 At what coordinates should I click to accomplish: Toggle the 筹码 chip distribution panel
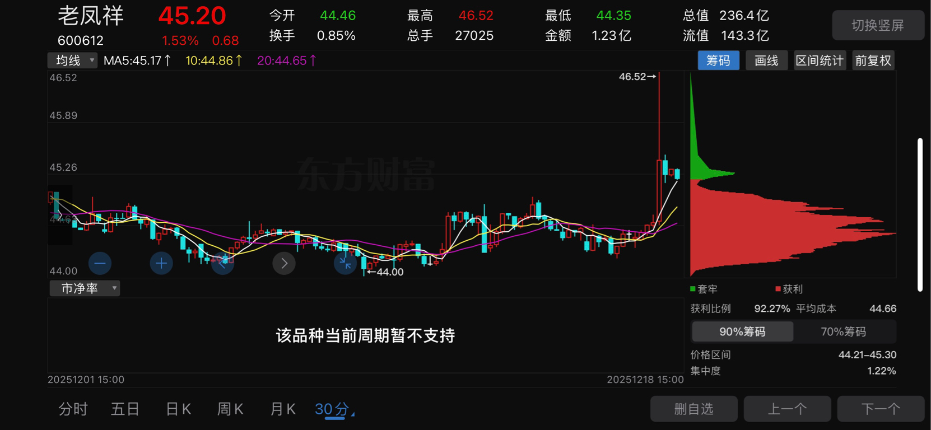coord(718,60)
